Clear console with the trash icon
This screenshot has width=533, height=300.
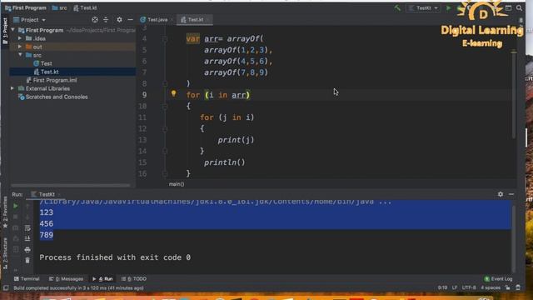pyautogui.click(x=27, y=261)
